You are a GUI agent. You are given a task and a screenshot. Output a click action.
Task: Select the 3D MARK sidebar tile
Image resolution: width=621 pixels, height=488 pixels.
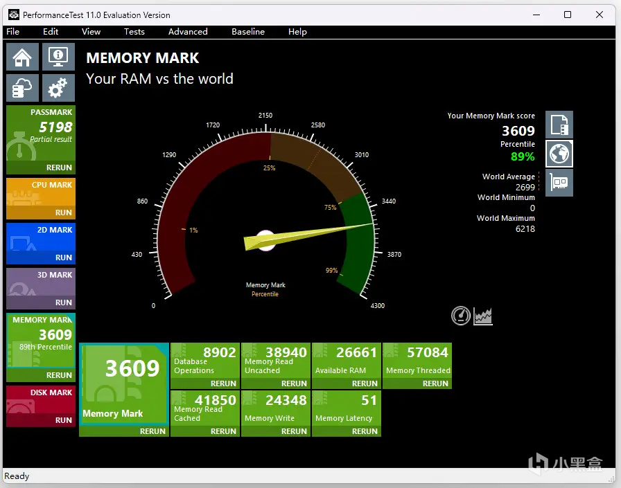[41, 282]
